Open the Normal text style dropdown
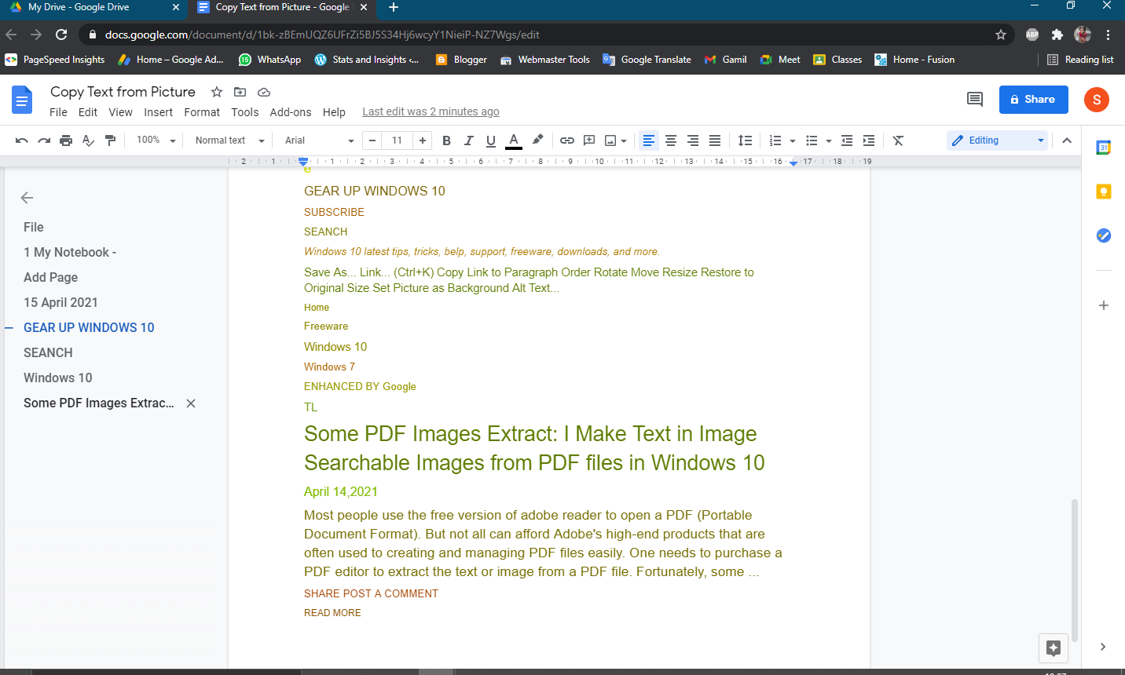 [229, 140]
